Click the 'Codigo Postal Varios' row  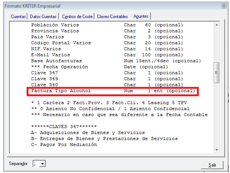click(107, 43)
